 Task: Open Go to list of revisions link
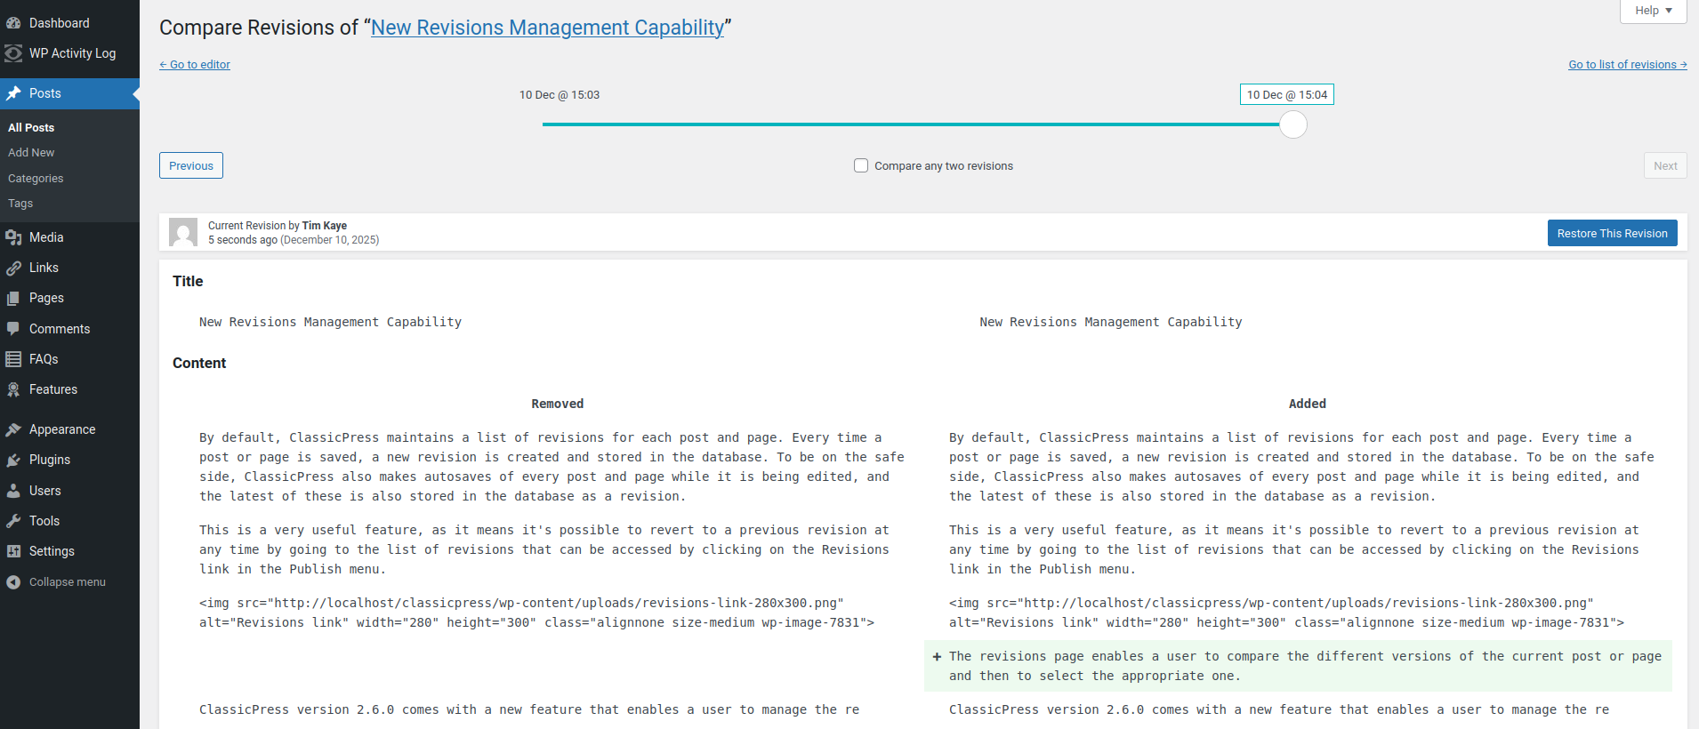[1627, 65]
